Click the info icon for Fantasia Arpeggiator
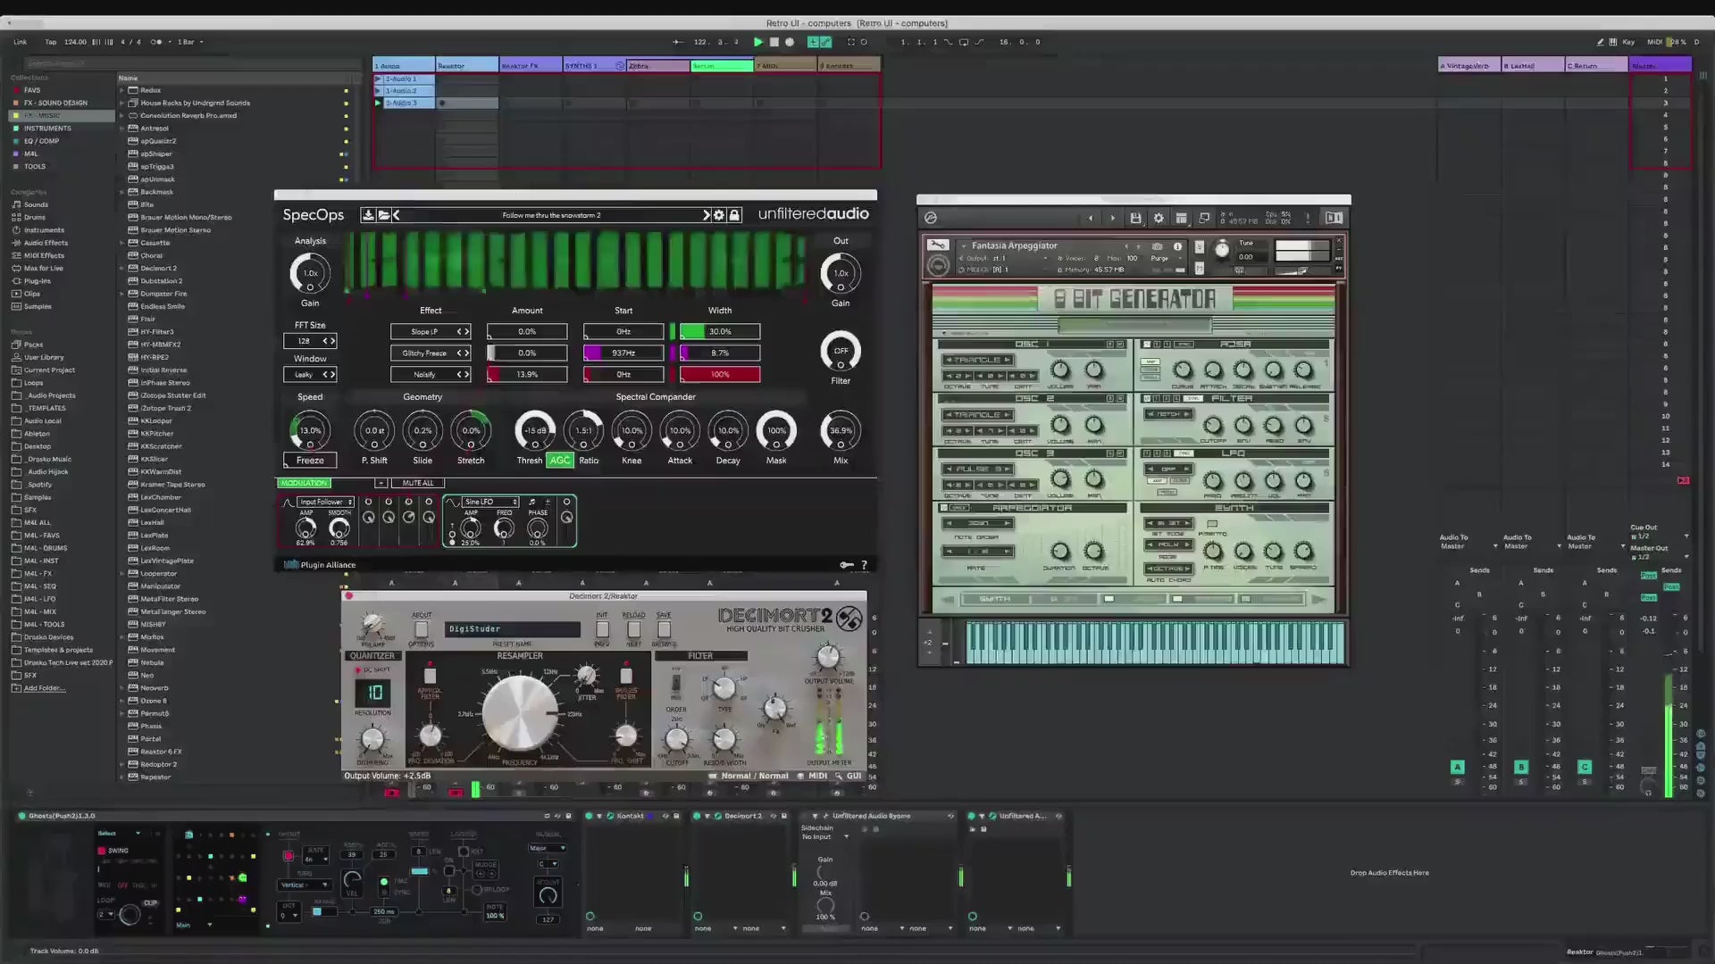1715x964 pixels. tap(1177, 247)
